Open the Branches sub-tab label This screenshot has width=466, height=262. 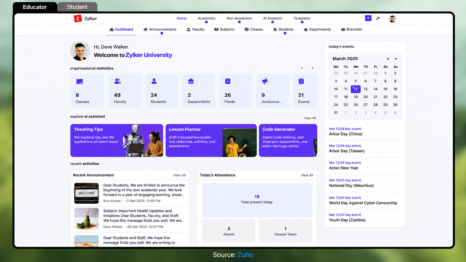click(x=354, y=30)
